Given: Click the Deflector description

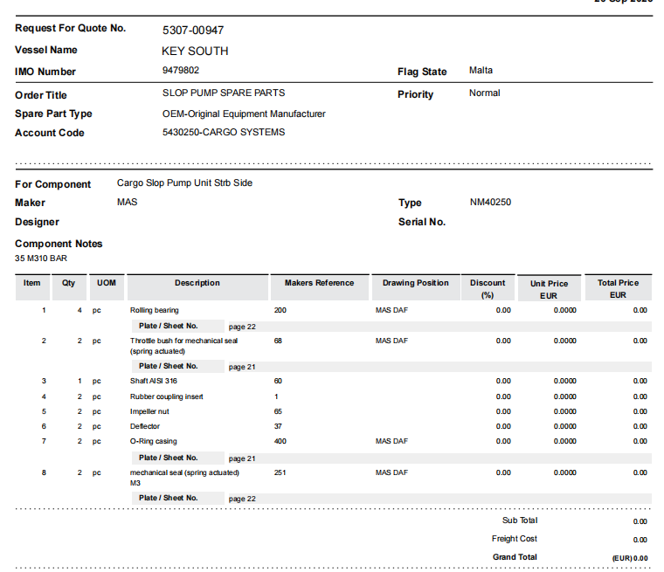Looking at the screenshot, I should (145, 426).
